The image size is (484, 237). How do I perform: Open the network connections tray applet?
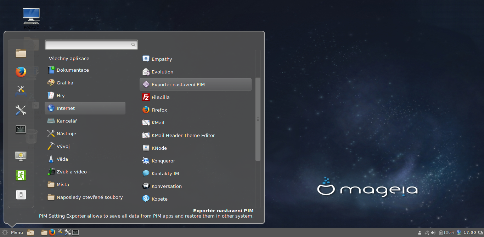tap(427, 232)
